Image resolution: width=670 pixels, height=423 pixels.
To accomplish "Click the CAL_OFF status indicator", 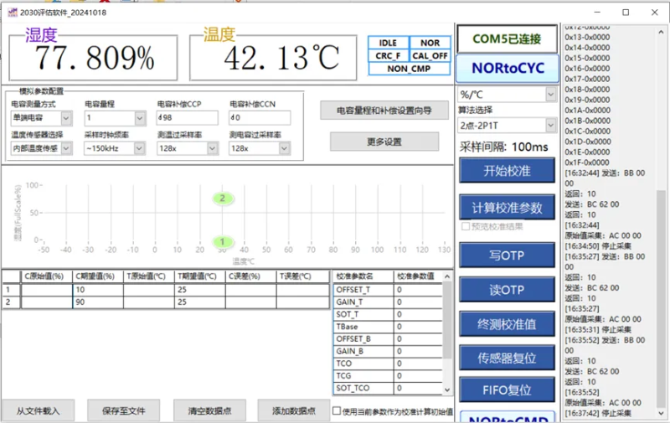I will (x=430, y=55).
